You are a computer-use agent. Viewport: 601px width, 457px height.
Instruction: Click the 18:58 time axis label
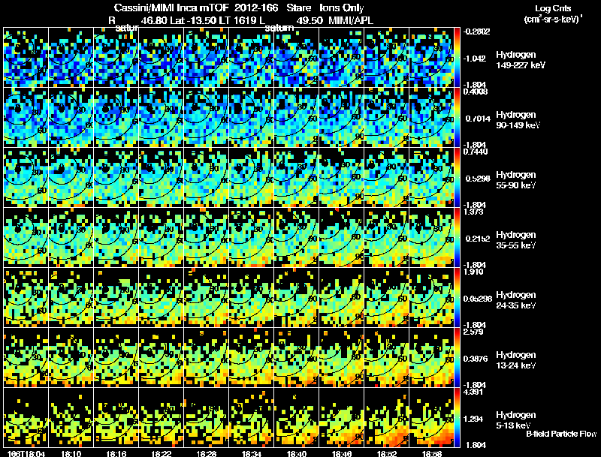coord(432,453)
